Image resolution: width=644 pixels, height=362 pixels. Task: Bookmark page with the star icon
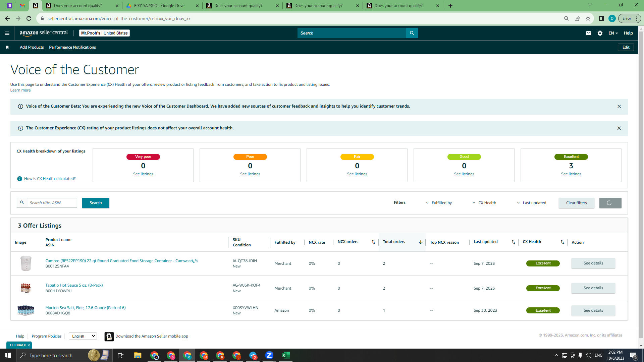click(x=588, y=18)
